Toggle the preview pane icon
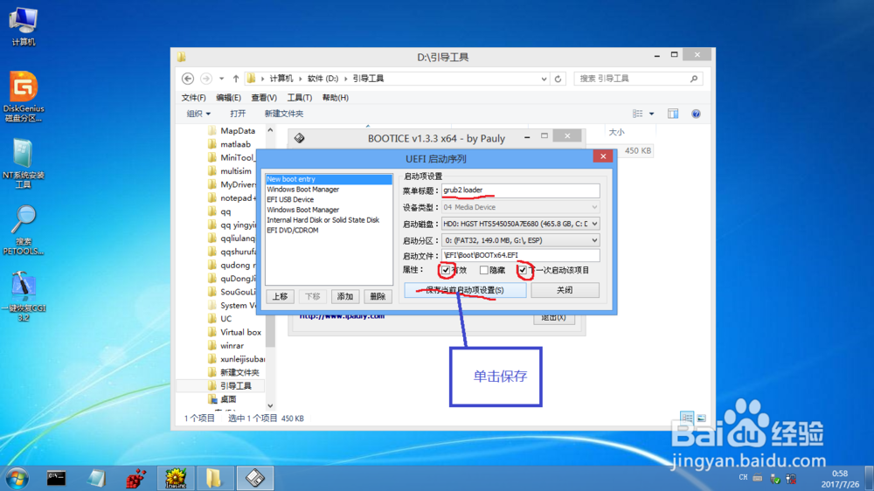 [673, 114]
